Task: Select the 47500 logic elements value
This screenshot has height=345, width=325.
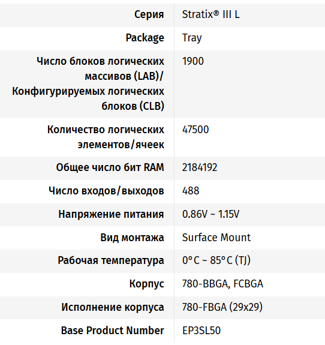Action: coord(195,130)
